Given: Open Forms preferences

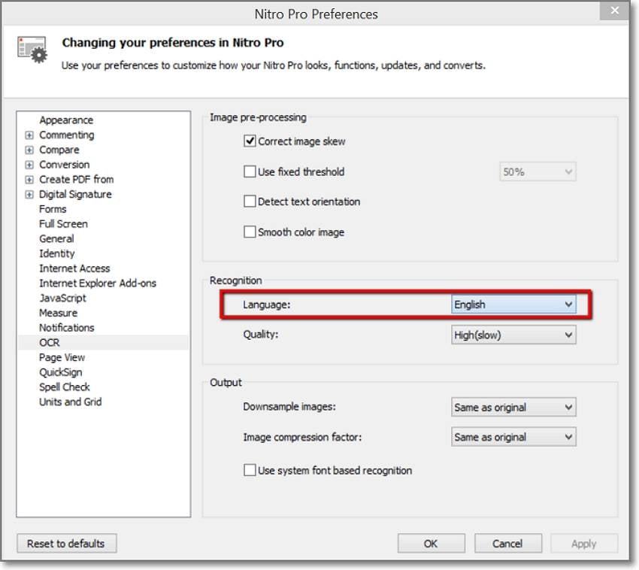Looking at the screenshot, I should pos(53,209).
